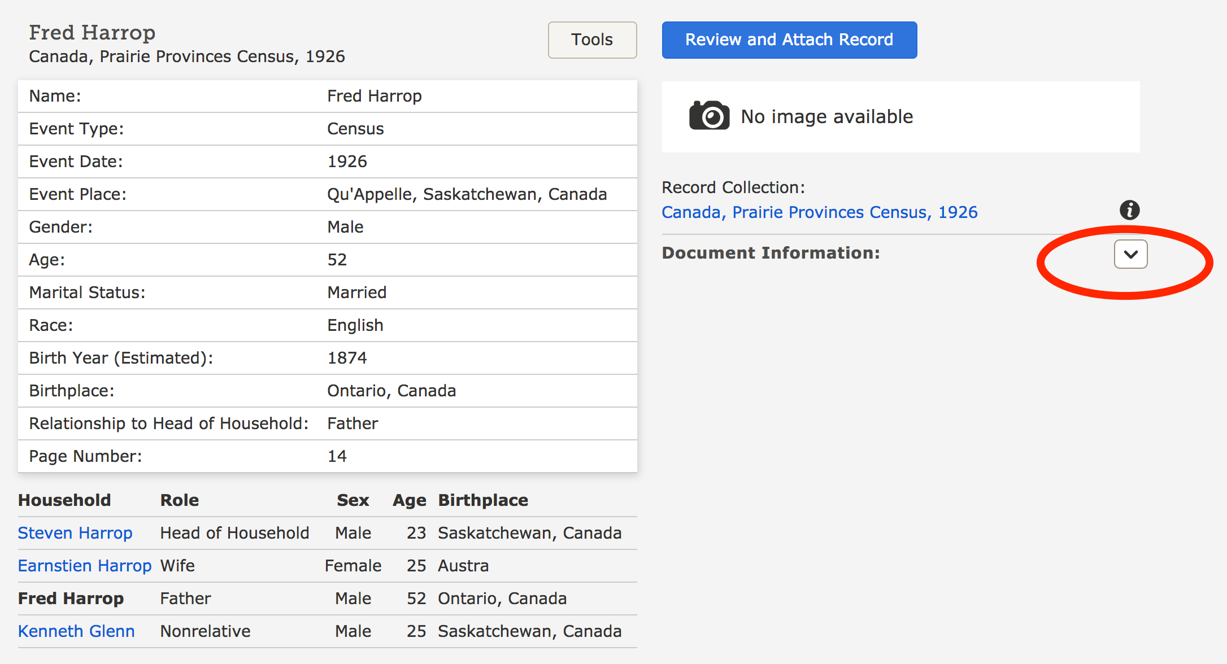Open Kenneth Glenn's record link
The width and height of the screenshot is (1227, 664).
(76, 631)
